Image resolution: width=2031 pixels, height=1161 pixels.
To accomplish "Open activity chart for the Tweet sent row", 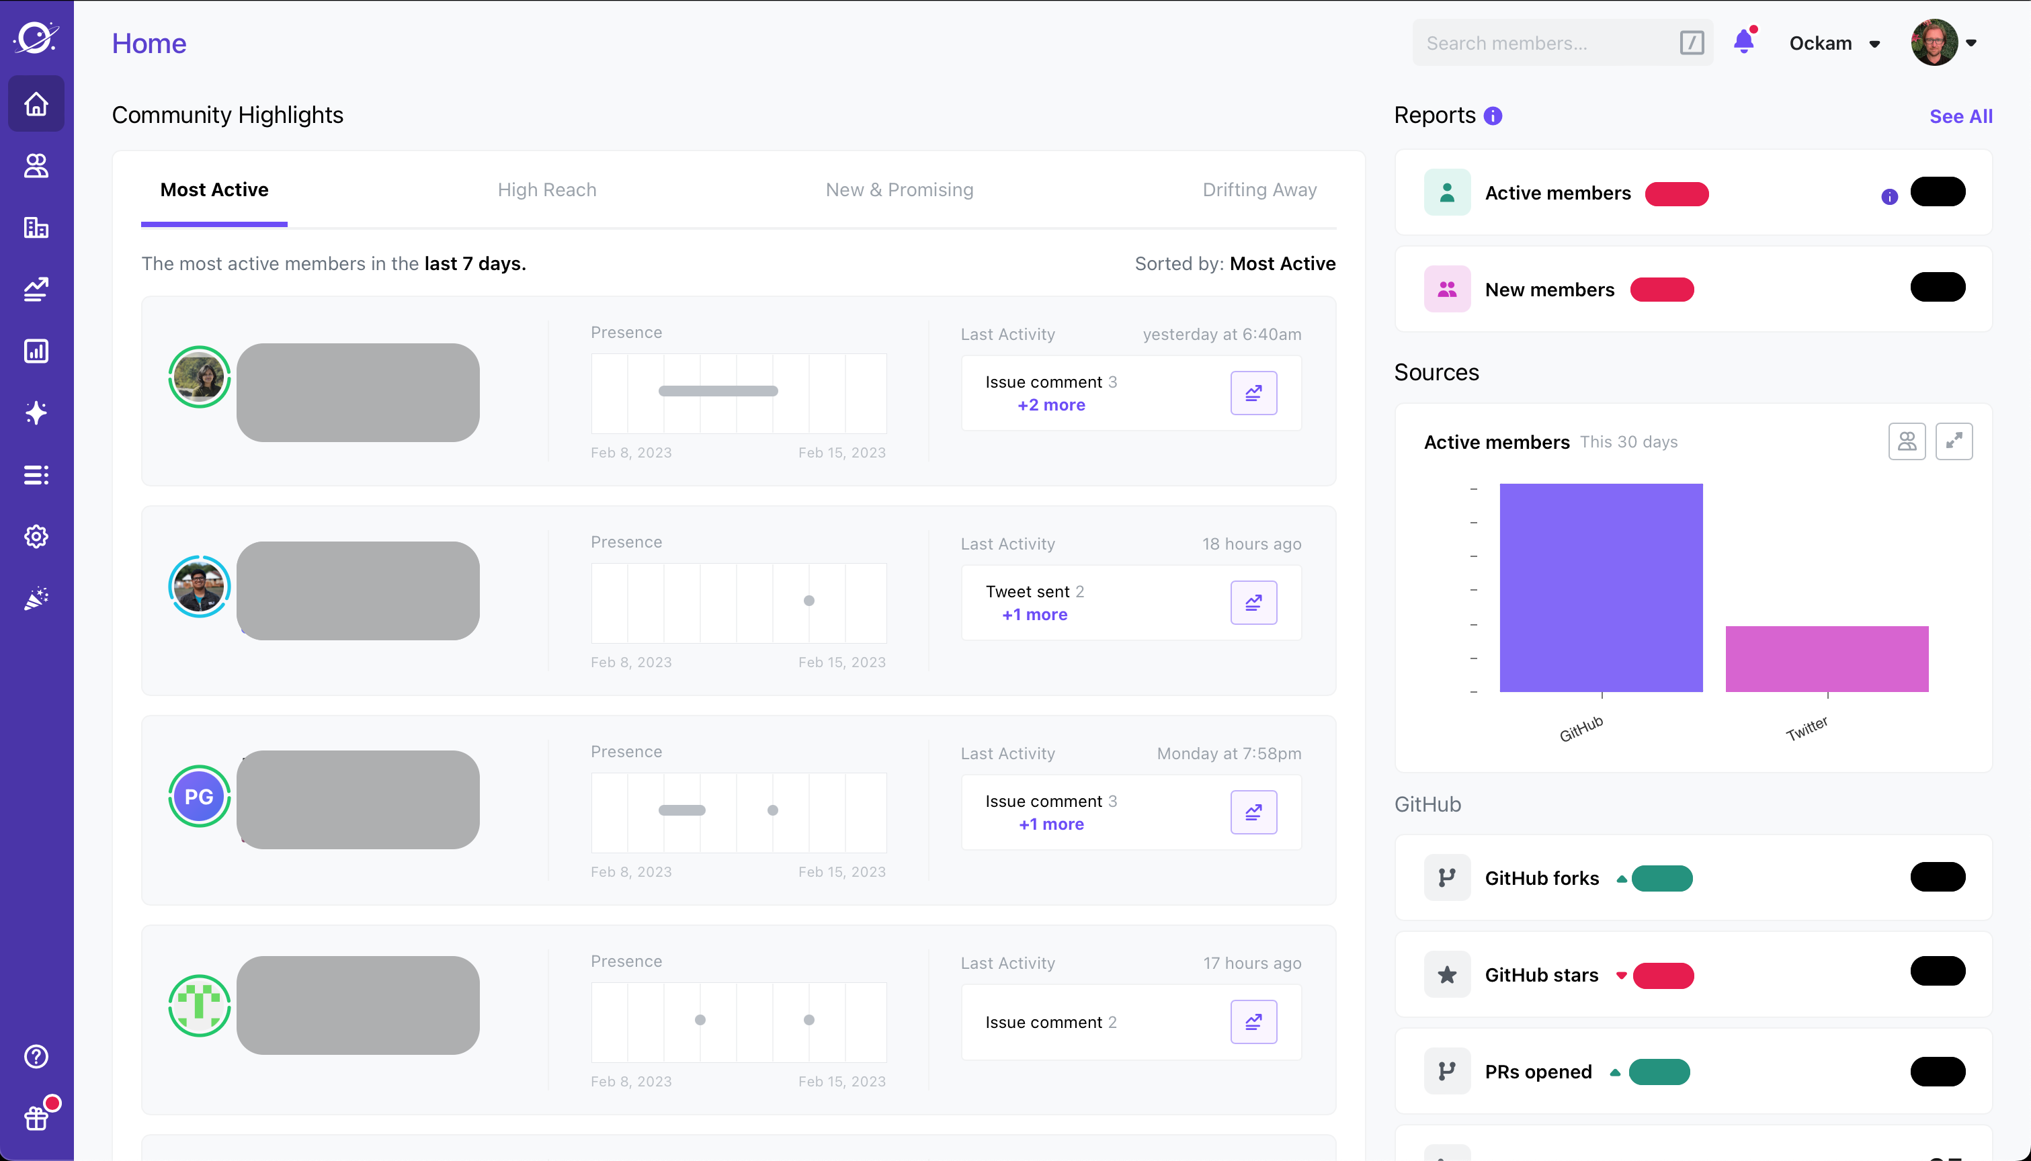I will (x=1253, y=603).
